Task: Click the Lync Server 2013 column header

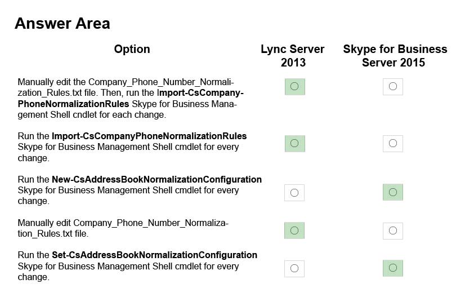Action: 293,56
